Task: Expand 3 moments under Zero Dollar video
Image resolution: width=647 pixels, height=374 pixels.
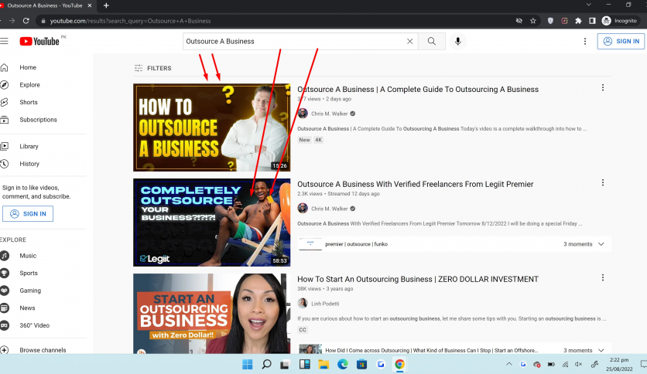Action: pyautogui.click(x=584, y=350)
